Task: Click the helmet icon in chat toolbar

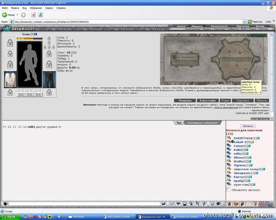Action: 218,203
